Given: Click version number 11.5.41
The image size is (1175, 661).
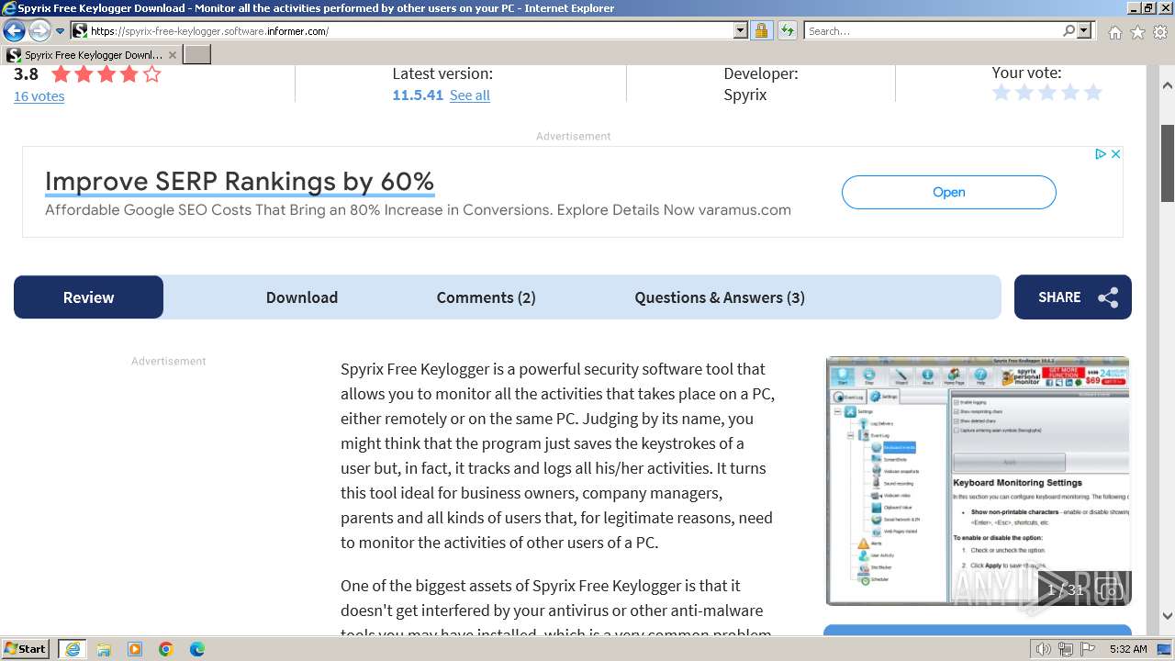Looking at the screenshot, I should (418, 95).
